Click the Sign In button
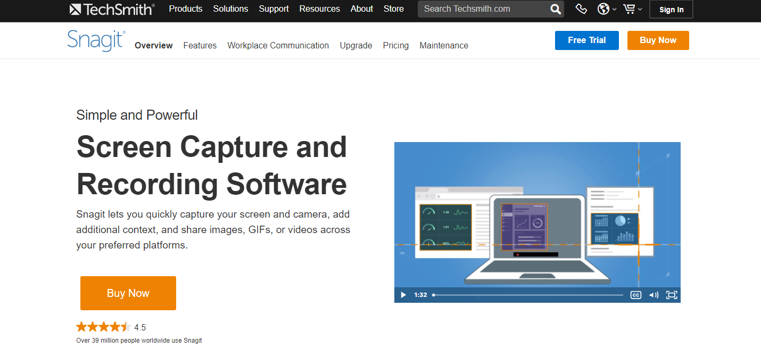761x348 pixels. coord(672,10)
